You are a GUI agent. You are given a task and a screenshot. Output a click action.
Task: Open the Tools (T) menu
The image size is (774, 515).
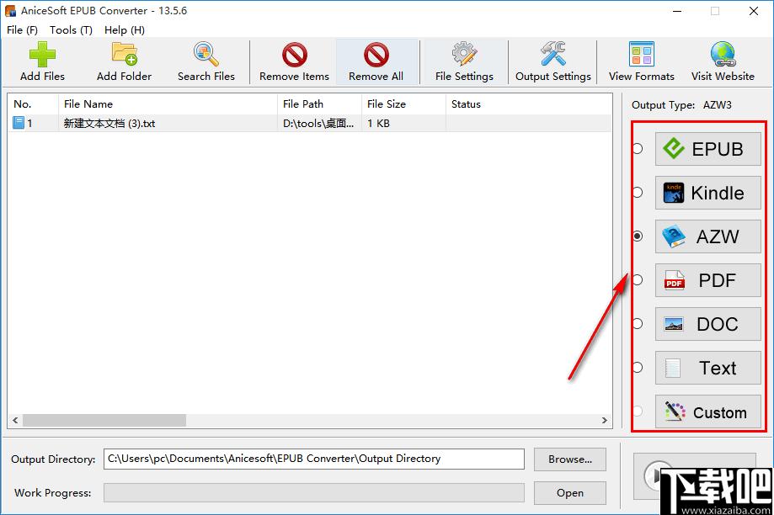coord(71,30)
